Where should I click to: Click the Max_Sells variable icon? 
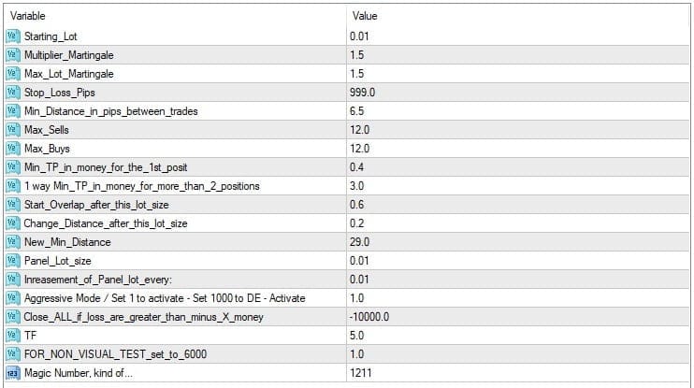pyautogui.click(x=14, y=130)
